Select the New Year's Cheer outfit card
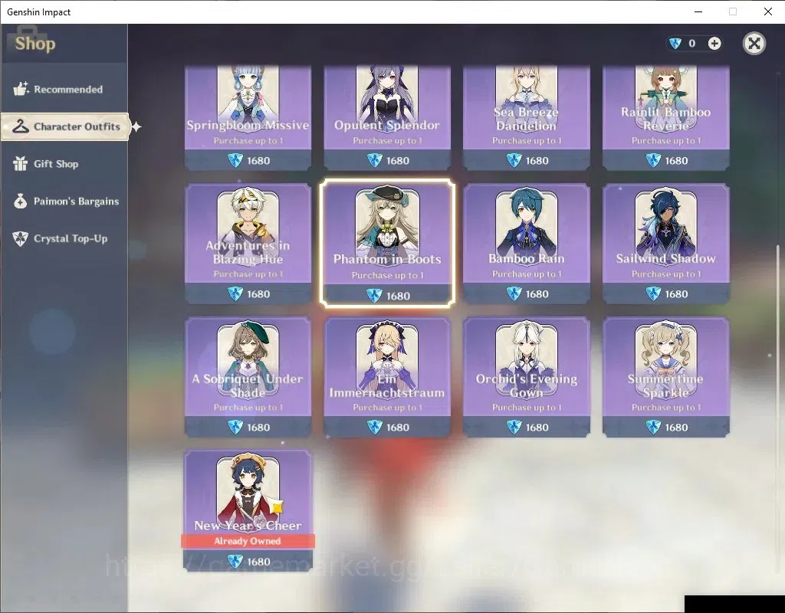This screenshot has height=613, width=785. click(x=248, y=510)
